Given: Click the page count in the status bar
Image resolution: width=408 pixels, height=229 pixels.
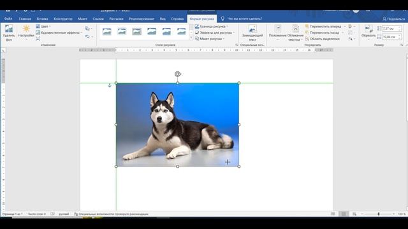Looking at the screenshot, I should [x=13, y=214].
